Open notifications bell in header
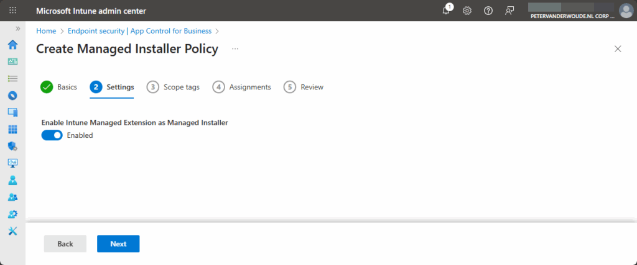637x265 pixels. (446, 11)
